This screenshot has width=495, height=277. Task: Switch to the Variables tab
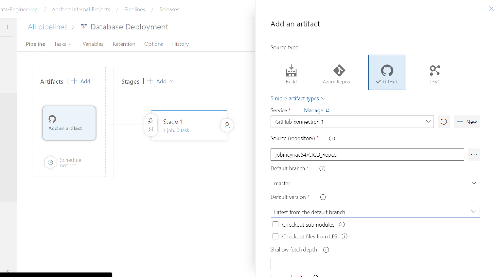[93, 44]
